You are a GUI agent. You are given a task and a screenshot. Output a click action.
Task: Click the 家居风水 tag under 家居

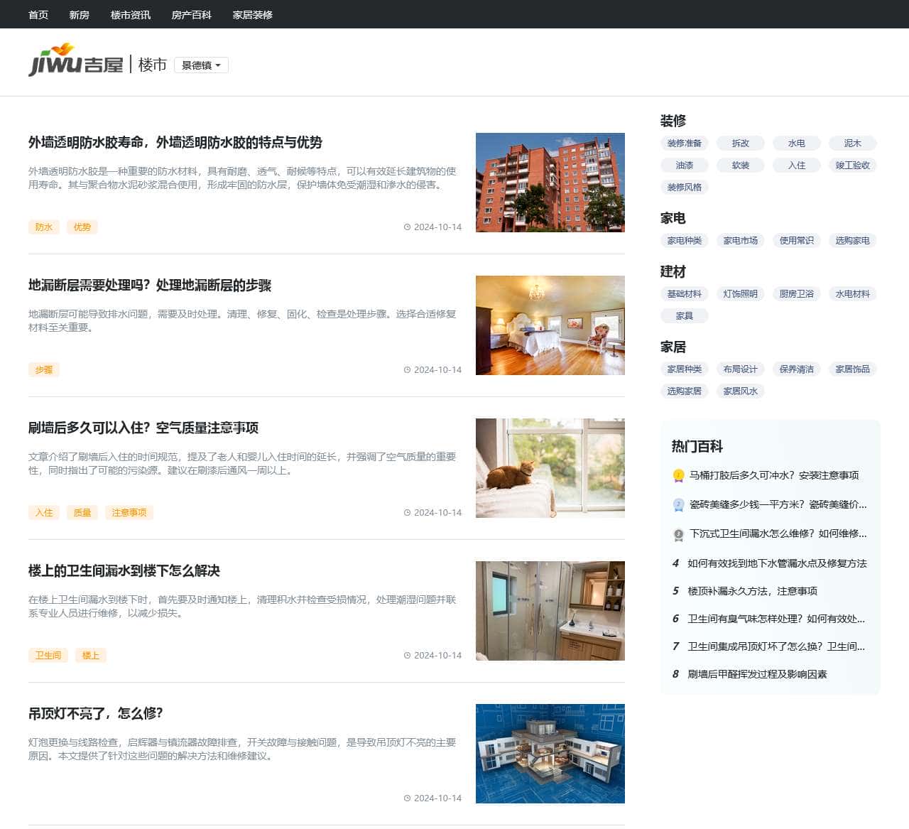coord(740,391)
